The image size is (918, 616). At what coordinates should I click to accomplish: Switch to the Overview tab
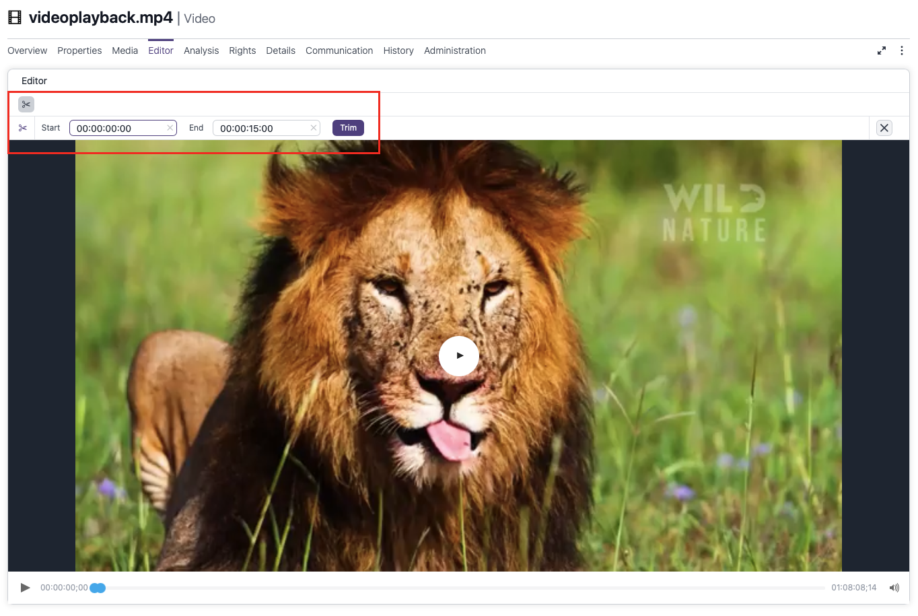[x=28, y=50]
